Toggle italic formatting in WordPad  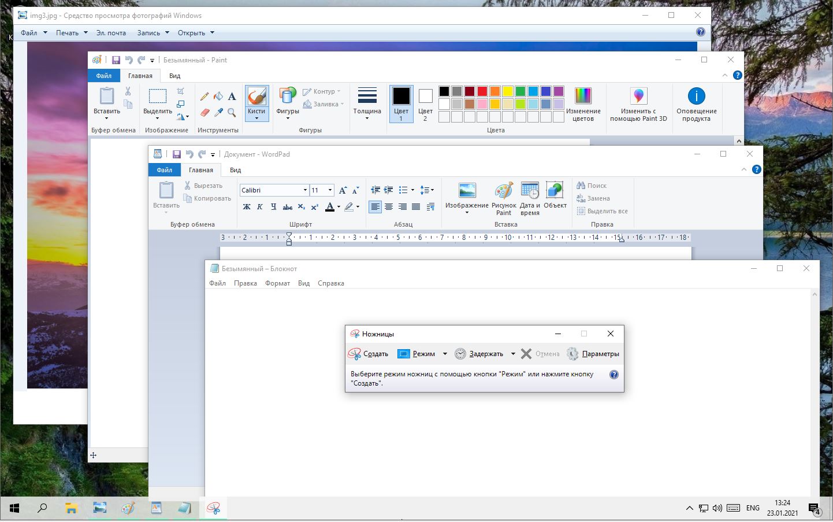pos(260,207)
